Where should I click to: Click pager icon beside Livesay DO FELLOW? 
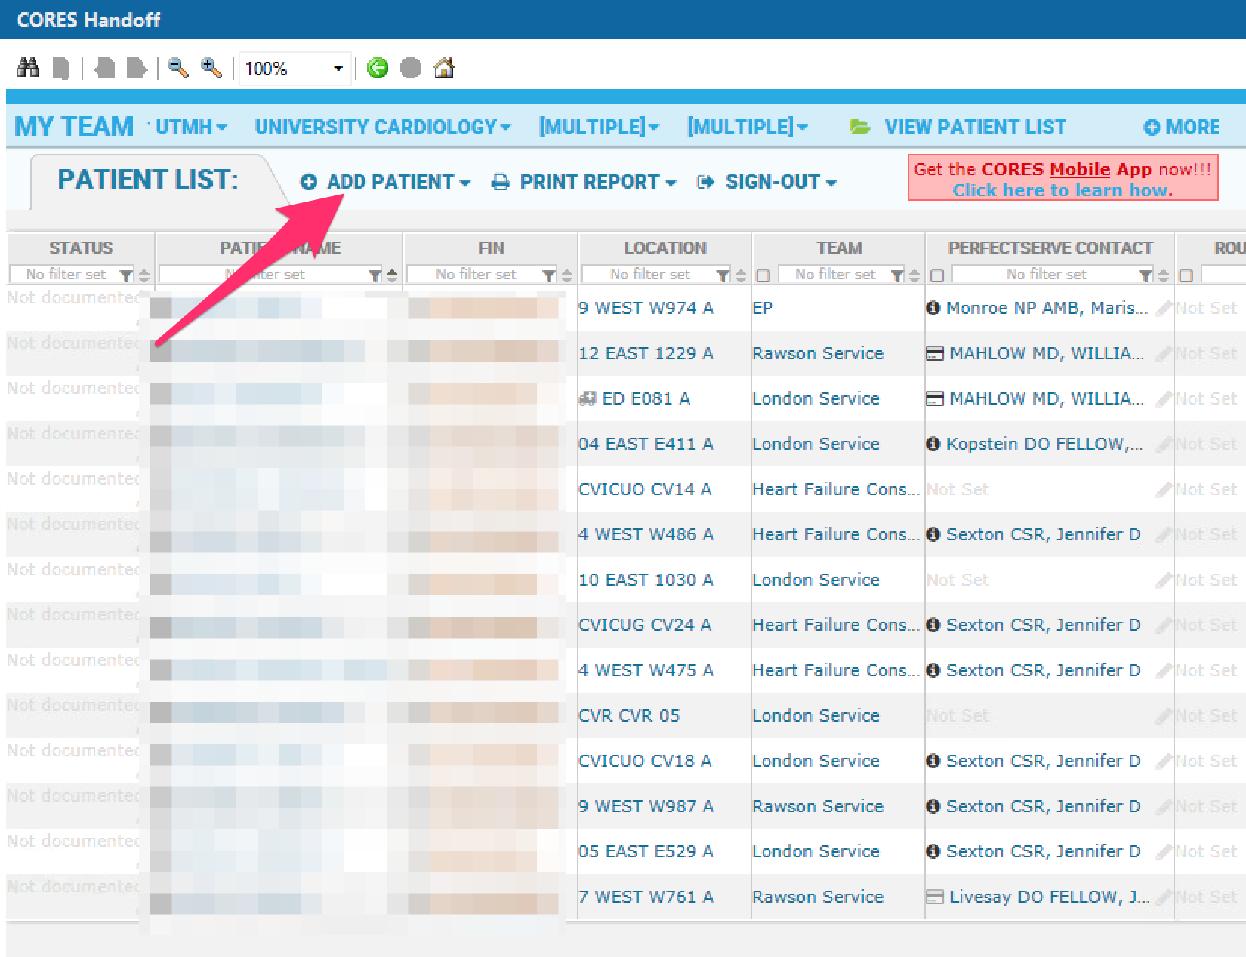(x=935, y=897)
